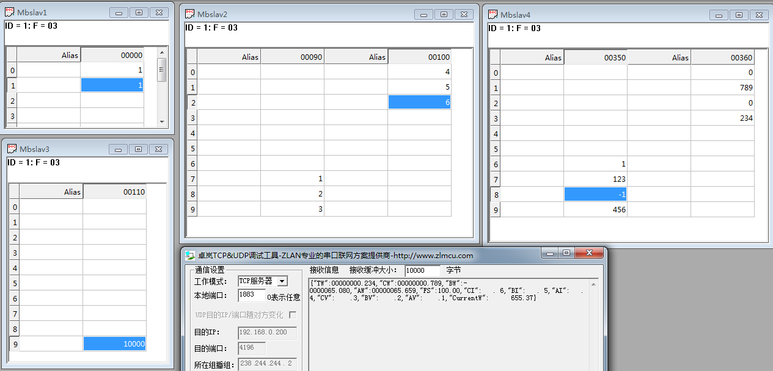Toggle the UDP目的IP/端口随对方变化 checkbox
The image size is (773, 371).
293,315
